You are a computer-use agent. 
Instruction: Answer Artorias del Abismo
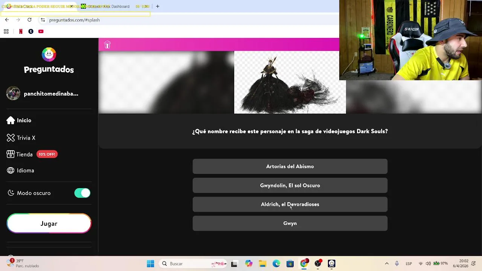[x=290, y=166]
